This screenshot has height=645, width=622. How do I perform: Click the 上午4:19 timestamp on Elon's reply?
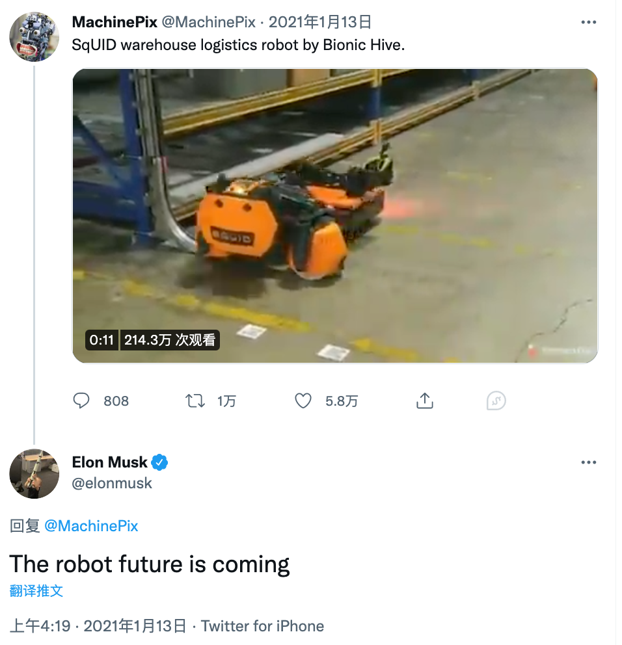click(x=40, y=626)
